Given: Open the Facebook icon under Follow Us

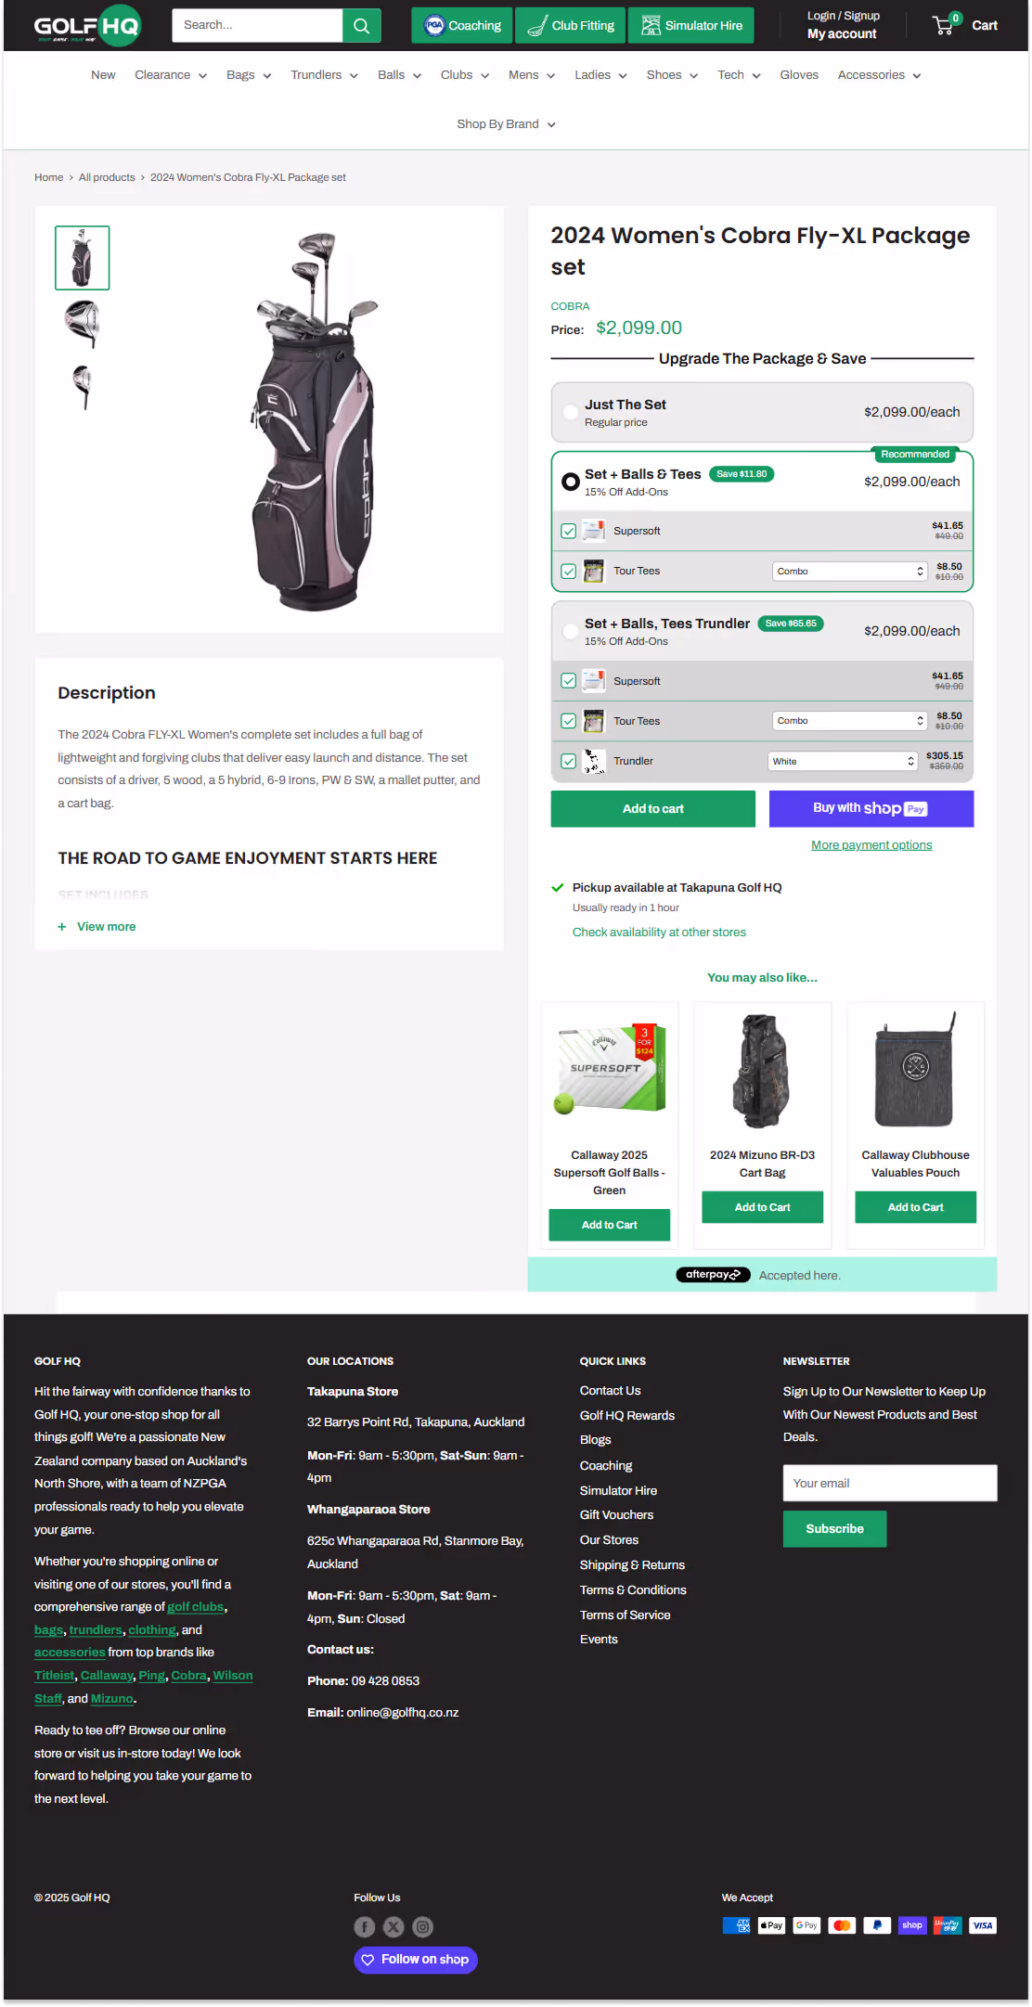Looking at the screenshot, I should coord(365,1927).
